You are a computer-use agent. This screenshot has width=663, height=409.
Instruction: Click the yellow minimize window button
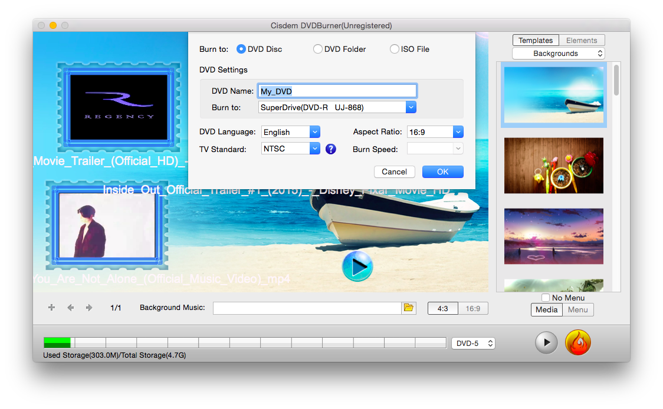pyautogui.click(x=53, y=25)
